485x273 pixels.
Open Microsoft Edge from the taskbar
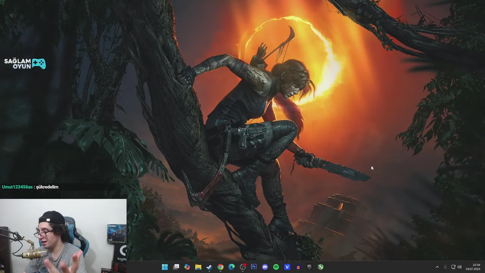[232, 267]
